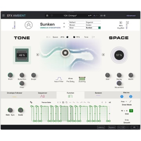Click the function link icon left of Trance Gate
141x141 pixels.
coord(31,102)
